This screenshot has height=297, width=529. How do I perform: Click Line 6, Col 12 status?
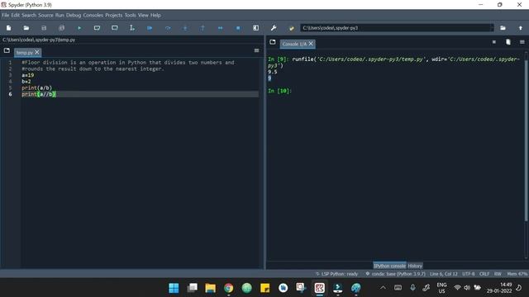(444, 274)
